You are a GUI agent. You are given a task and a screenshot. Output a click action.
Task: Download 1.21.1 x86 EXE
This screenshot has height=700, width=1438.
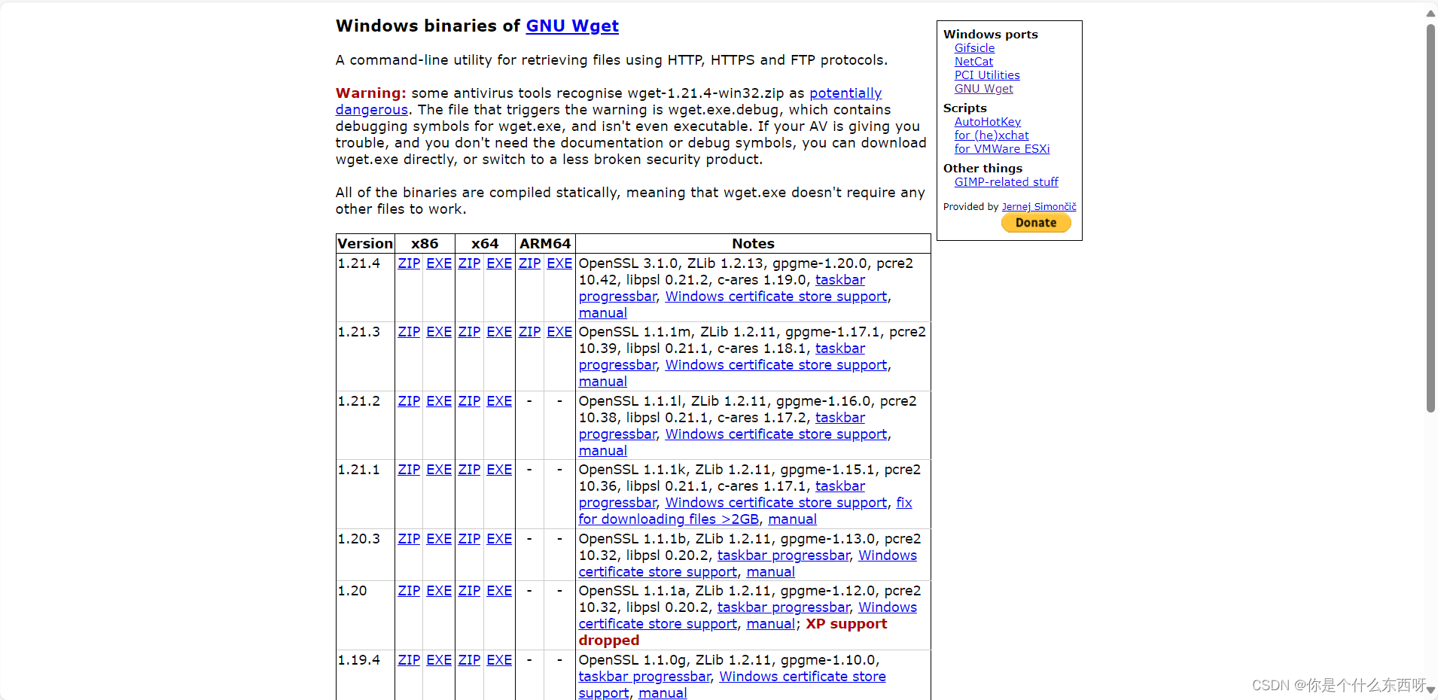(x=439, y=470)
